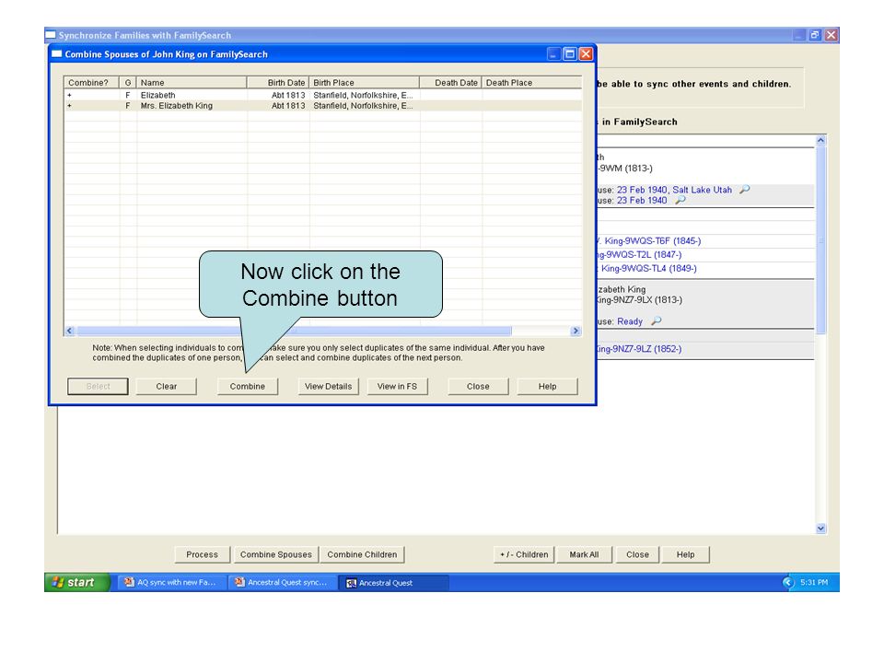
Task: Select the Elizabeth row in the spouse list
Action: tap(323, 95)
